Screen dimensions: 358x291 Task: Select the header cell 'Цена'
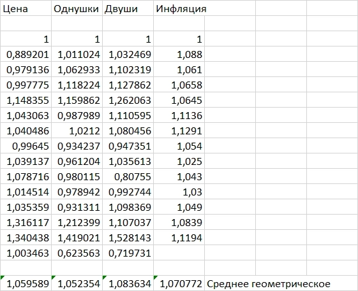26,8
